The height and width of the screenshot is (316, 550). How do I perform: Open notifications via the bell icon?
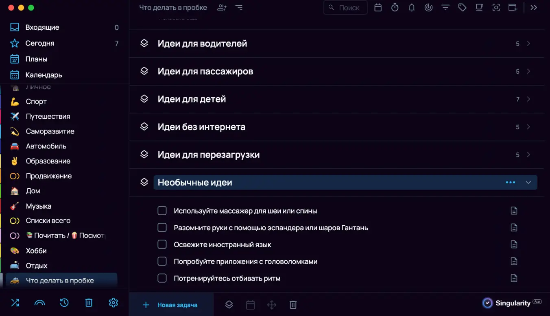coord(412,7)
